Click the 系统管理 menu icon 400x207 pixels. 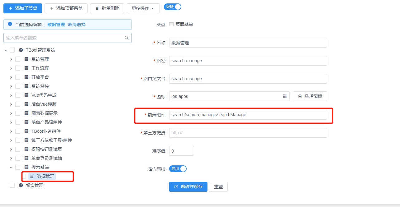(26, 59)
